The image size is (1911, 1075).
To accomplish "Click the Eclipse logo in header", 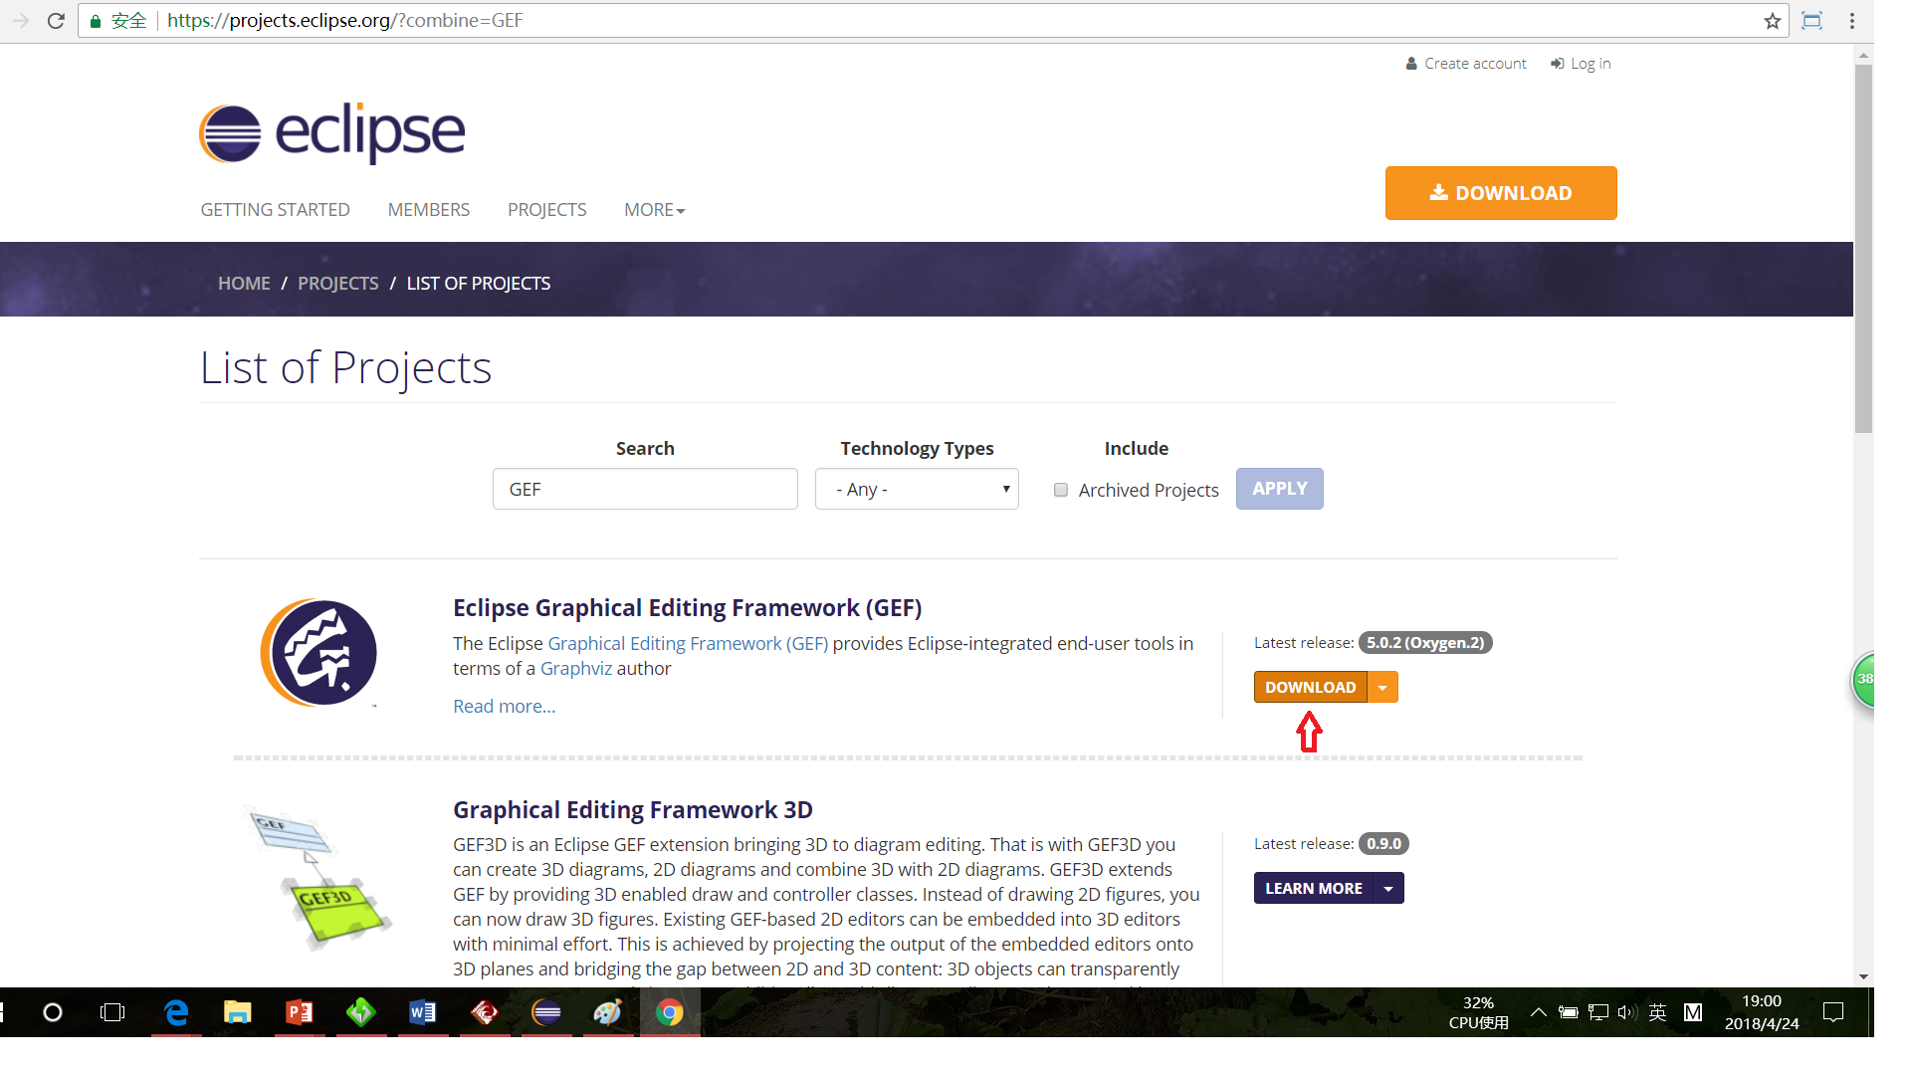I will coord(331,132).
